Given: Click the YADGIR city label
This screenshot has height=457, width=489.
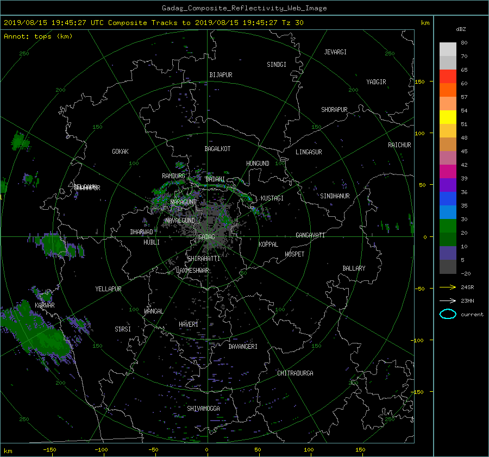Looking at the screenshot, I should [376, 82].
